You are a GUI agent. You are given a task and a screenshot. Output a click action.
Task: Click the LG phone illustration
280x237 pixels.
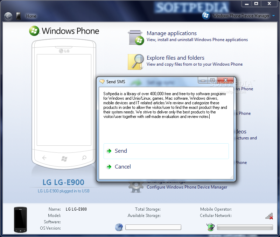(64, 104)
